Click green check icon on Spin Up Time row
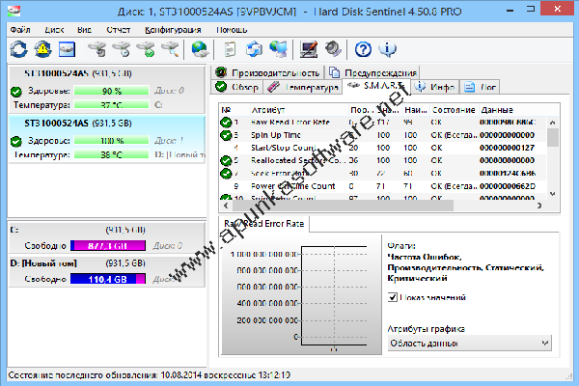579x386 pixels. pyautogui.click(x=226, y=135)
